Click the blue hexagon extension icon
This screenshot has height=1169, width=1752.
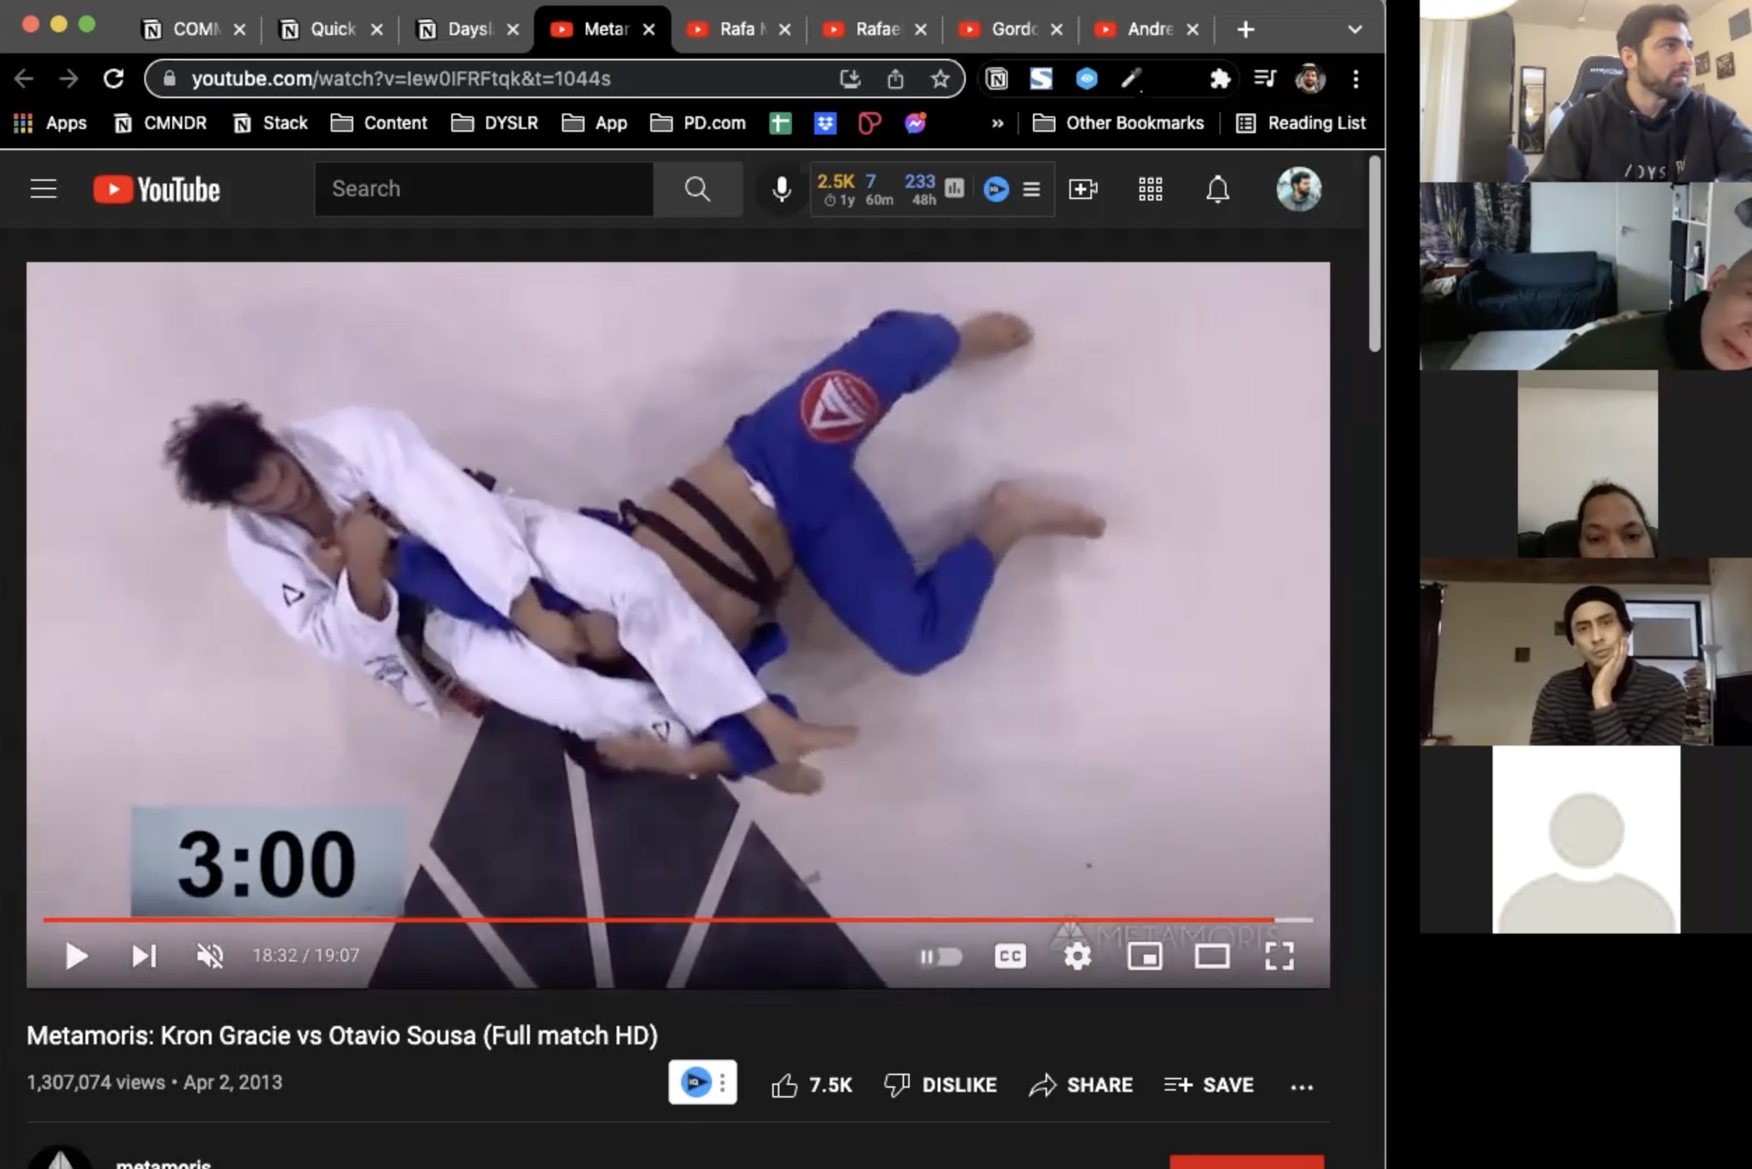(x=1086, y=78)
